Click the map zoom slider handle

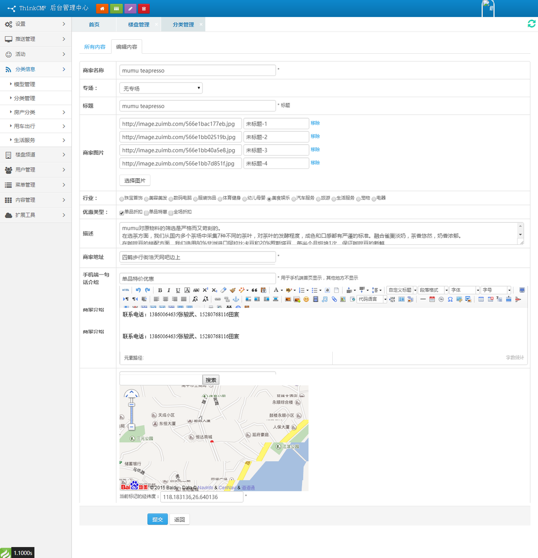(x=131, y=405)
